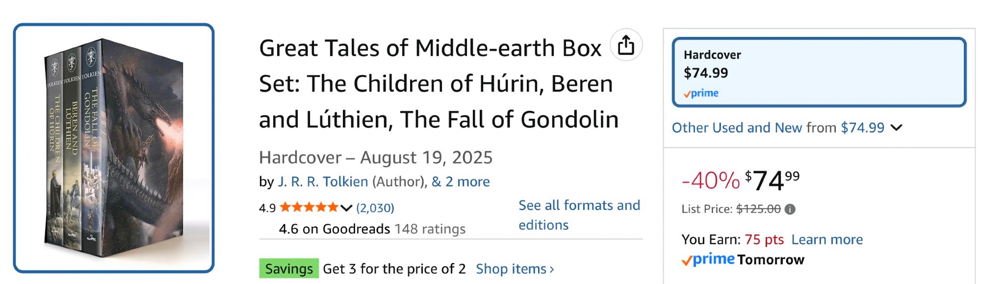
Task: Click the 75 pts reward text
Action: point(764,239)
